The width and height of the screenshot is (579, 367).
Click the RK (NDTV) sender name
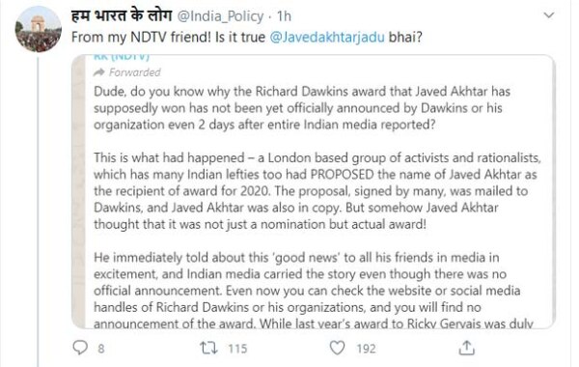(122, 57)
